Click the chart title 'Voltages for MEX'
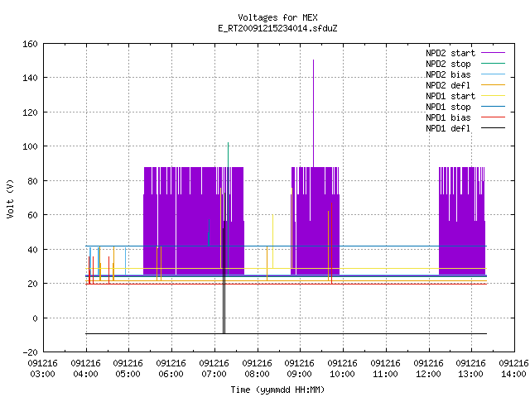Screen dimensions: 530x397 pyautogui.click(x=277, y=17)
